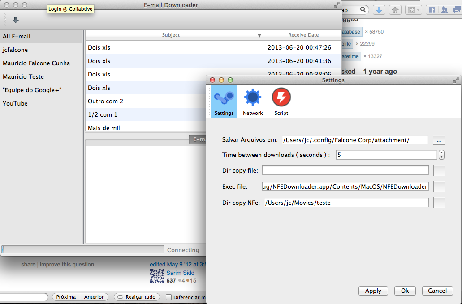The image size is (462, 304).
Task: Toggle the Diferenciar checkbox in find bar
Action: (x=169, y=297)
